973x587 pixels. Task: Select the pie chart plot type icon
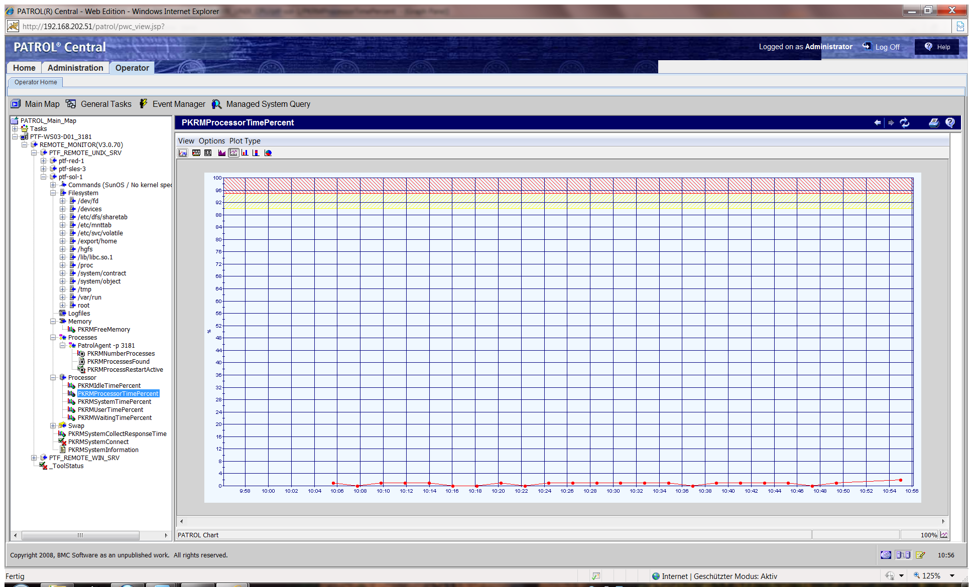[268, 153]
